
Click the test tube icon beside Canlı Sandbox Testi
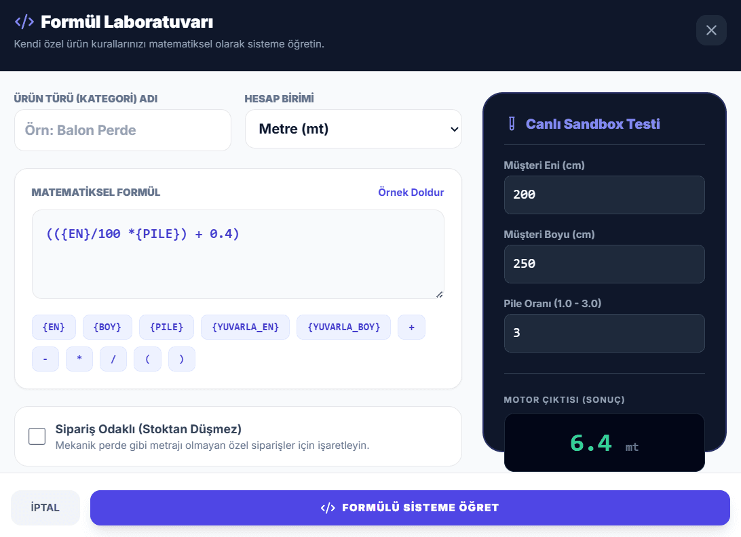[x=512, y=124]
